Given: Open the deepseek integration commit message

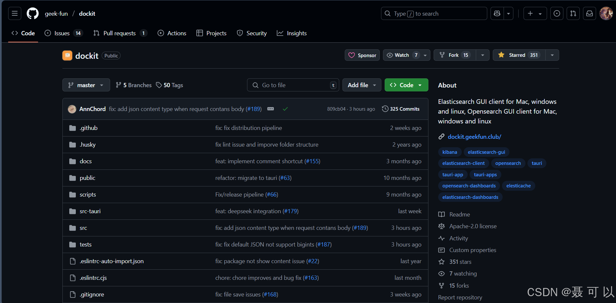Looking at the screenshot, I should [x=248, y=211].
